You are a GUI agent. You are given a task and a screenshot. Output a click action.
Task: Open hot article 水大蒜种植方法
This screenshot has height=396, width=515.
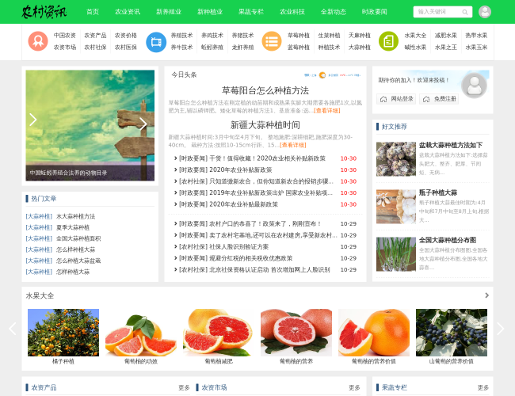tap(75, 216)
